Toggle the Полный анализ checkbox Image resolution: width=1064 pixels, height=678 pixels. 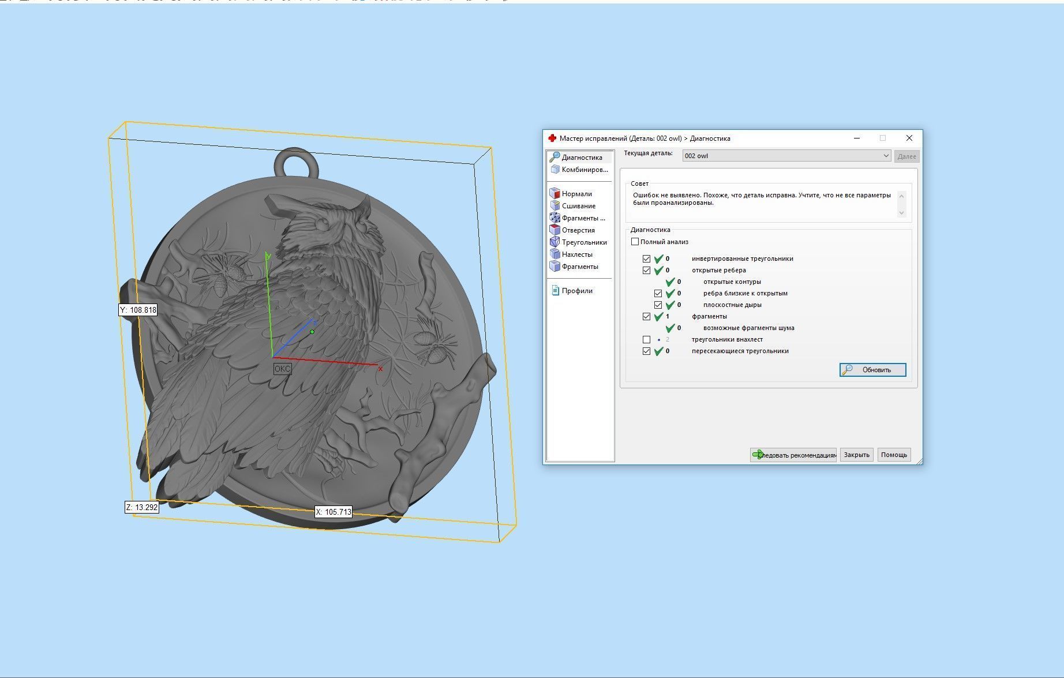(x=635, y=242)
